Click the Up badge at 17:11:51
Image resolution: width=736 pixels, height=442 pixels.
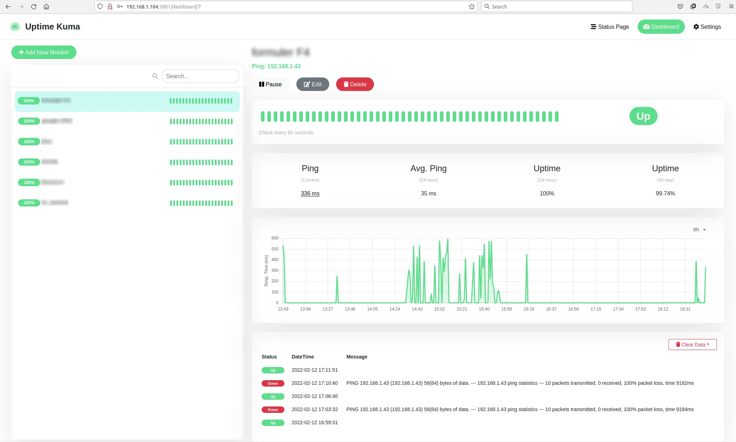coord(273,370)
